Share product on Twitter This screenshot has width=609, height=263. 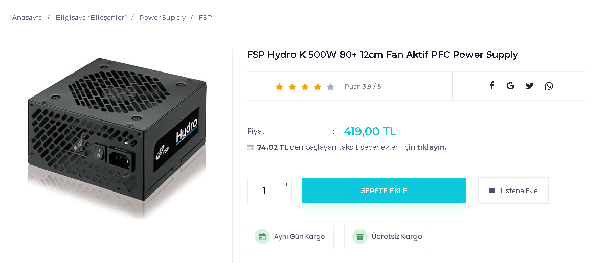pos(529,86)
